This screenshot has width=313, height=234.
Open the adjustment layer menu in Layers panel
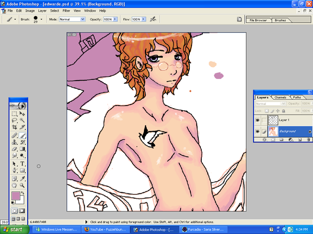tap(291, 140)
